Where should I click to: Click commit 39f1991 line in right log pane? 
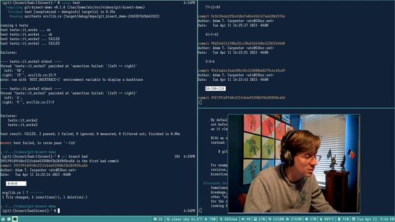pos(241,97)
